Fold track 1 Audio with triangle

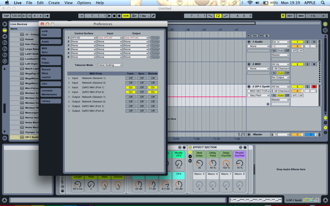(x=249, y=42)
